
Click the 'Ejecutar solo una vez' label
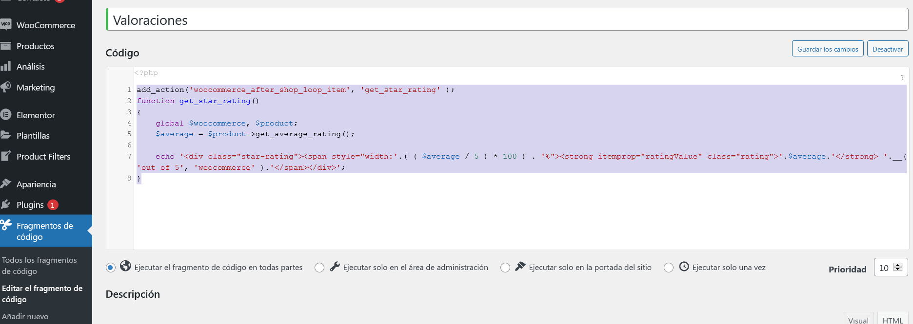pos(729,268)
